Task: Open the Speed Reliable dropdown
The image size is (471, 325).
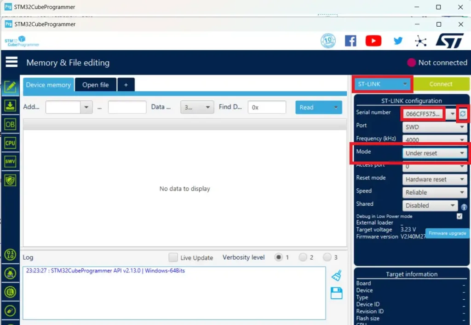Action: (435, 192)
